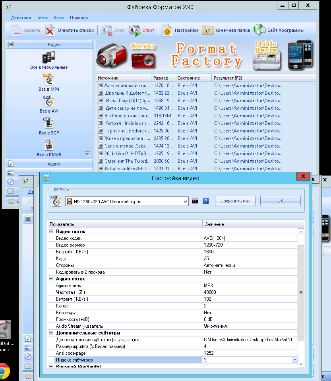The height and width of the screenshot is (381, 331).
Task: Click the back window's audio note icon
Action: [x=28, y=338]
